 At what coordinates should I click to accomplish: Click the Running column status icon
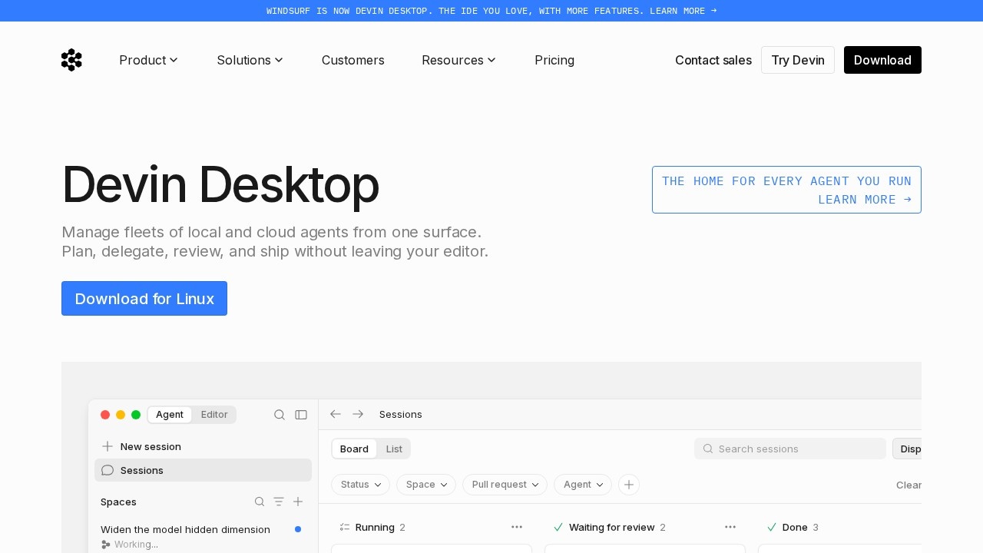coord(345,527)
